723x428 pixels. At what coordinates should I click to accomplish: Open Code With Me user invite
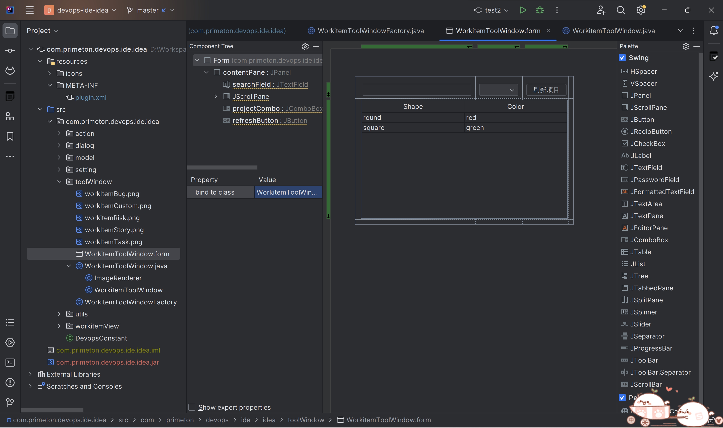601,10
